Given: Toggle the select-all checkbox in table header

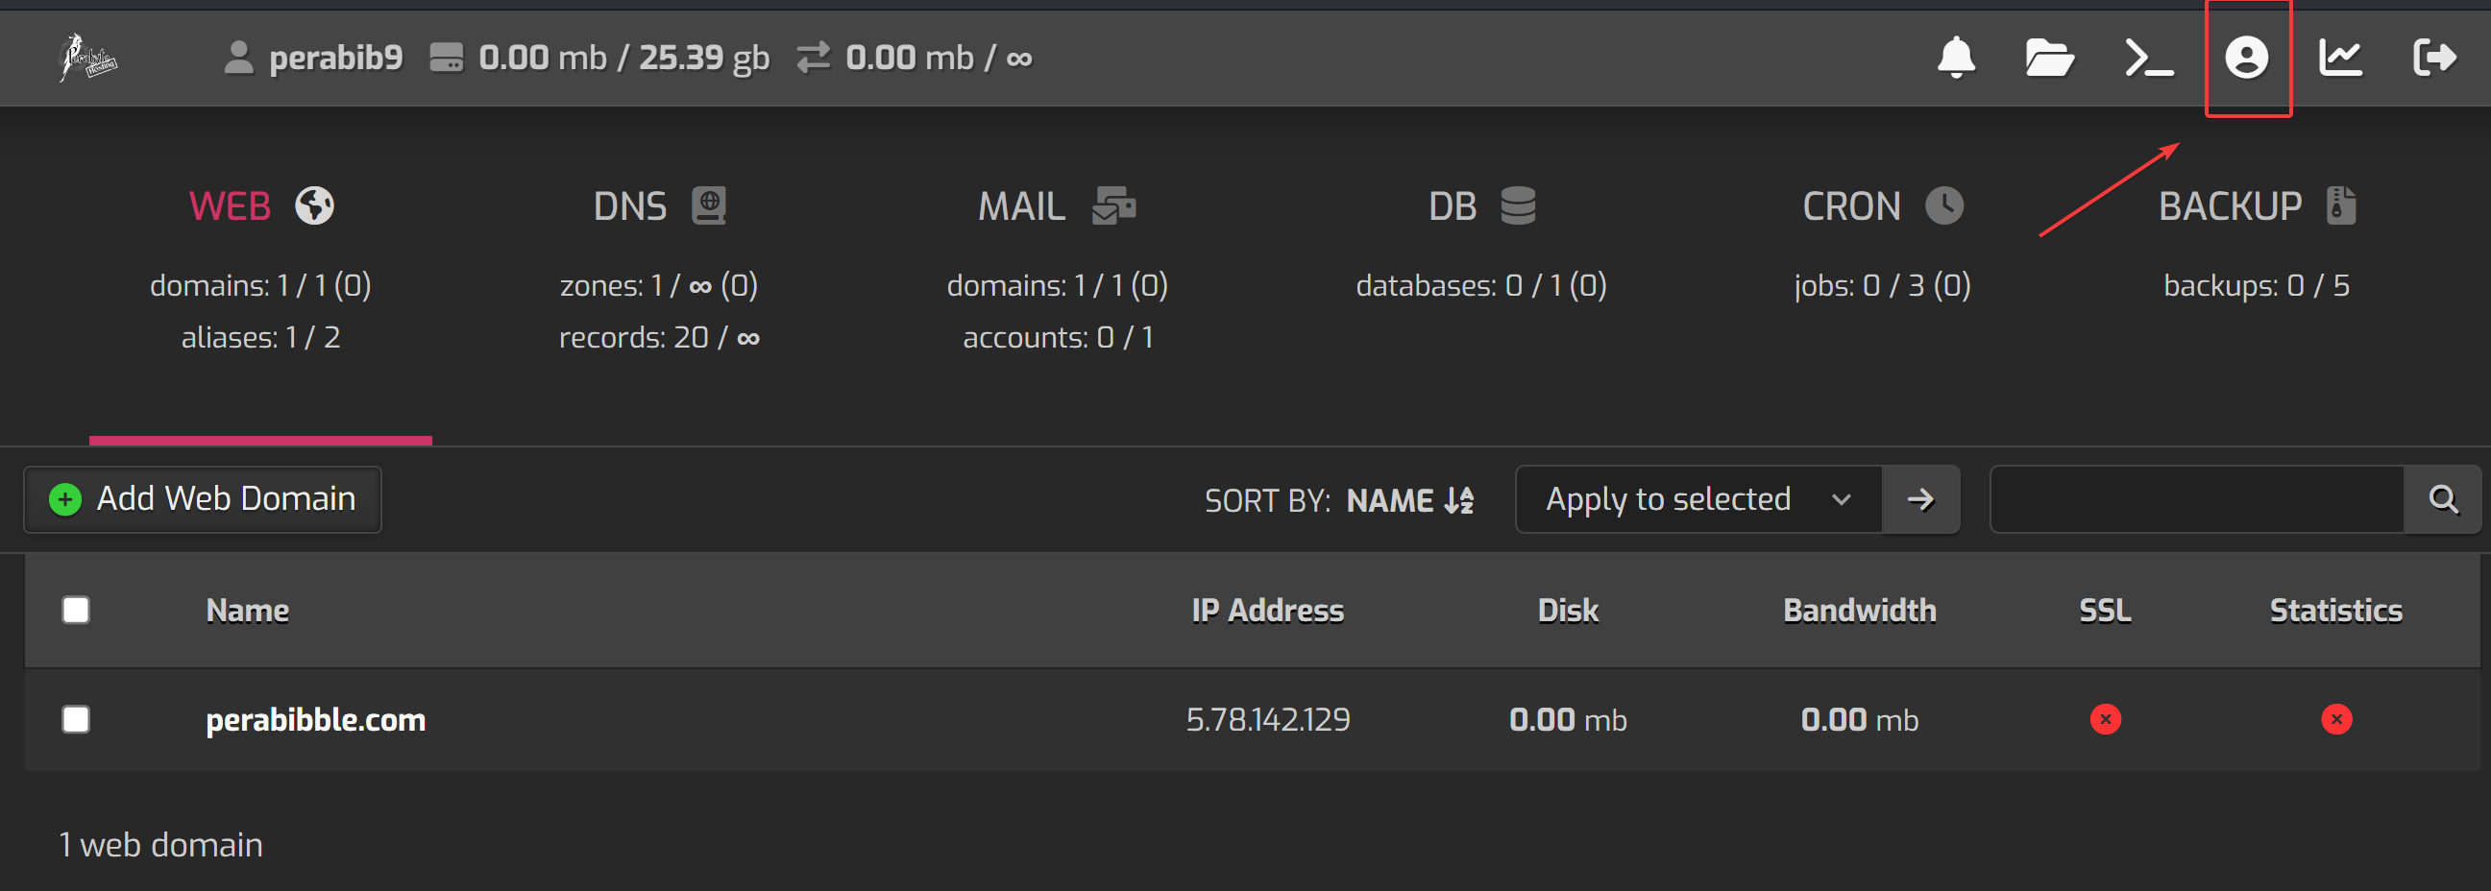Looking at the screenshot, I should point(76,610).
